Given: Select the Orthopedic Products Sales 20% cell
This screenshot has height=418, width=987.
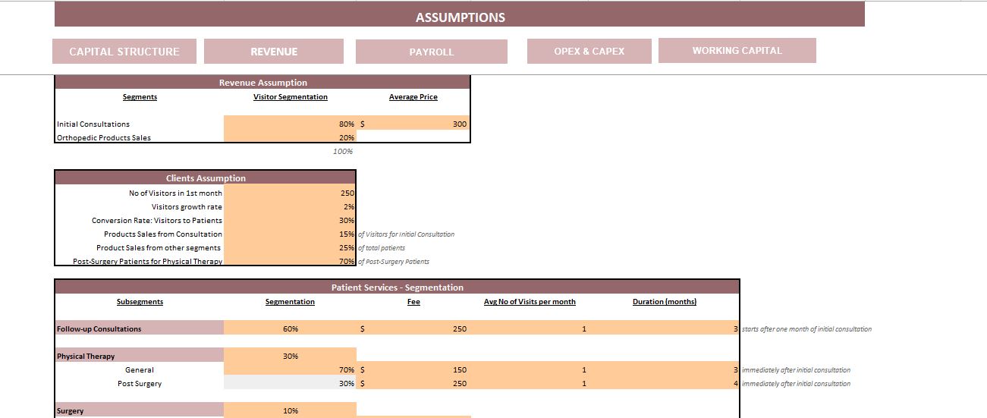Looking at the screenshot, I should tap(290, 137).
